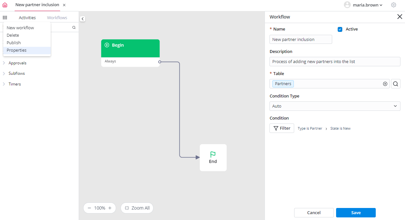Uncheck the Active checkbox

340,29
